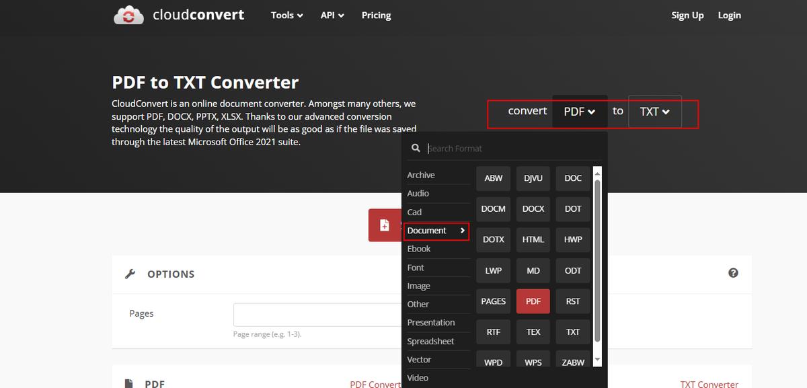Choose the RST format
Image resolution: width=807 pixels, height=388 pixels.
(573, 301)
